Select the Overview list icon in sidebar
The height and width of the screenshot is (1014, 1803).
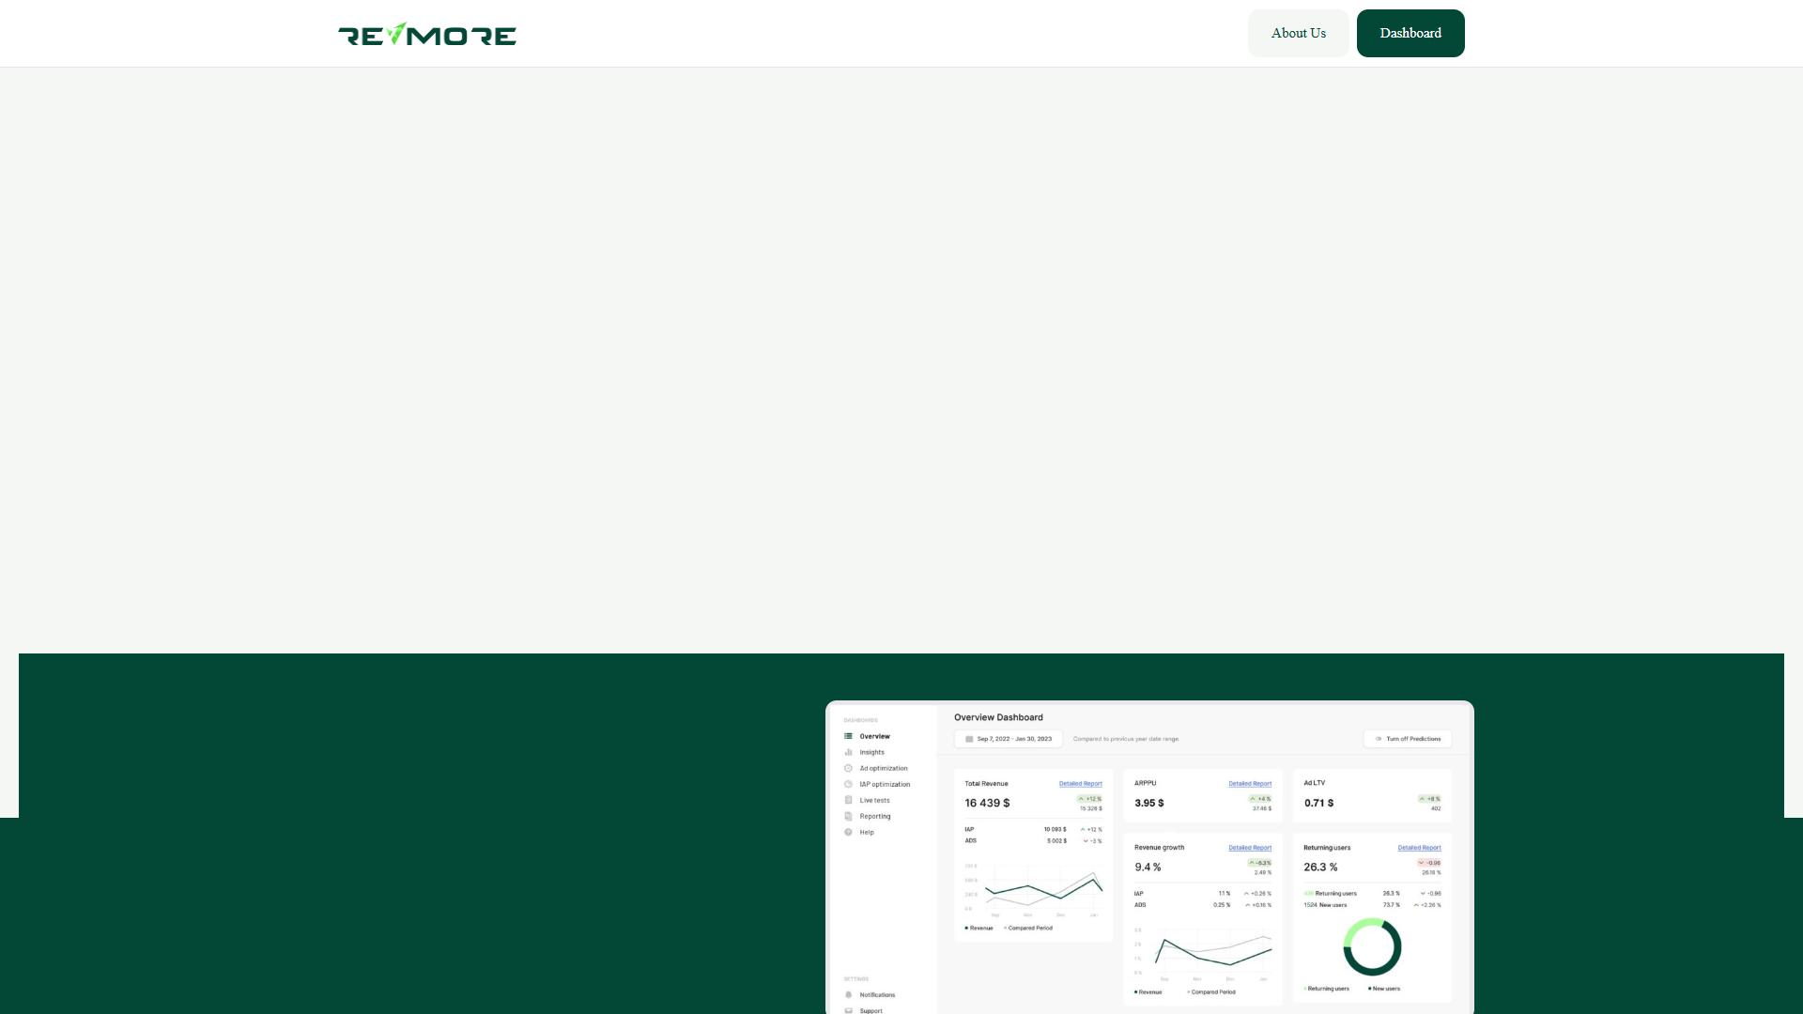pos(848,736)
